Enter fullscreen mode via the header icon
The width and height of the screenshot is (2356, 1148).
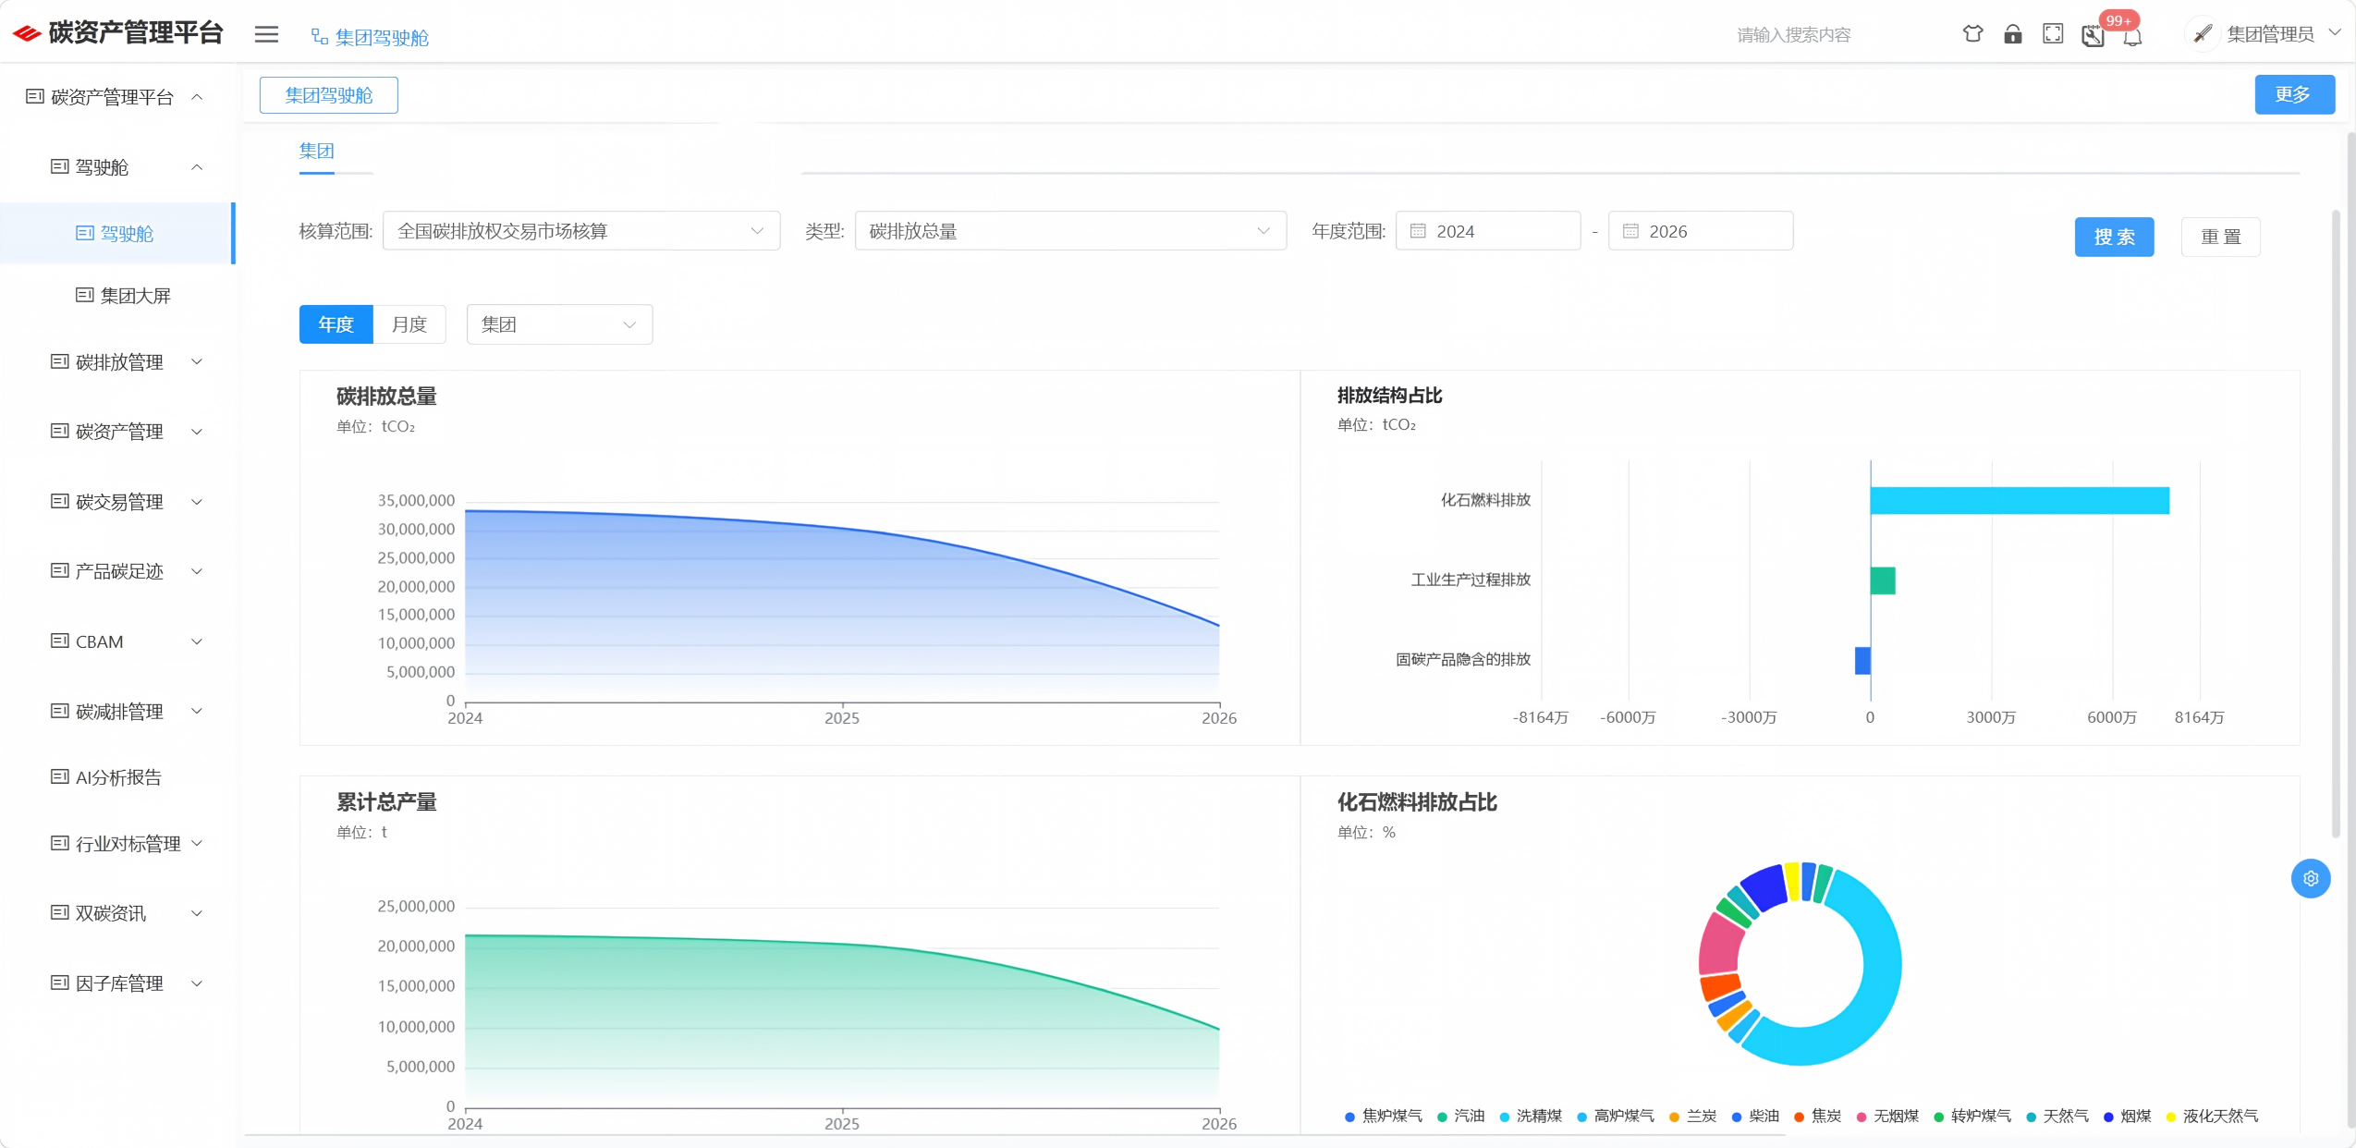pyautogui.click(x=2053, y=34)
